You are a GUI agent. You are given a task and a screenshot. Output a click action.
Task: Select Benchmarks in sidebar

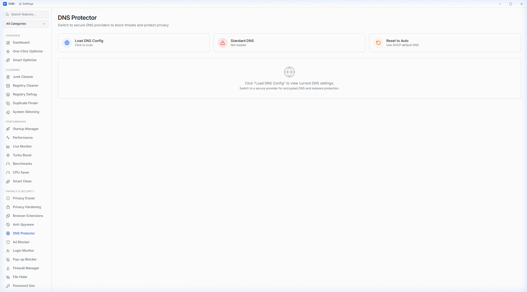[22, 164]
